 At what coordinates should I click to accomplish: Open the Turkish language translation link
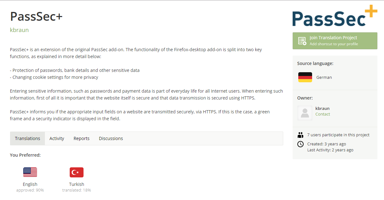pyautogui.click(x=77, y=184)
